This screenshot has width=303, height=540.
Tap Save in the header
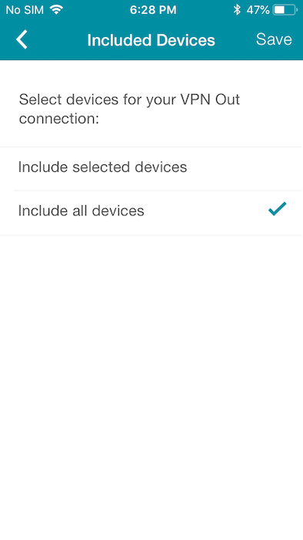274,39
